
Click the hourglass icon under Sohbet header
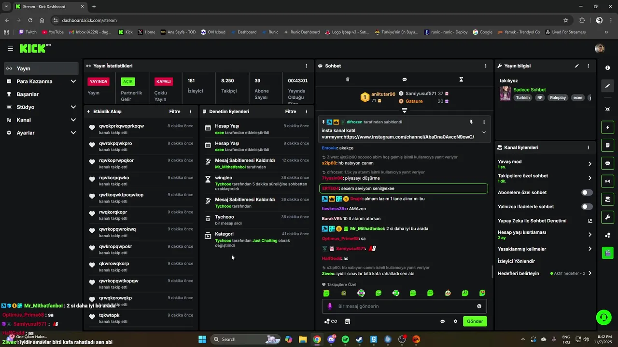pyautogui.click(x=461, y=80)
